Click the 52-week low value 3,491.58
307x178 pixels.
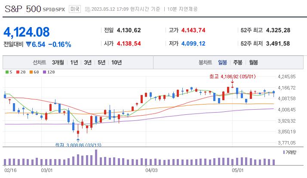278,43
